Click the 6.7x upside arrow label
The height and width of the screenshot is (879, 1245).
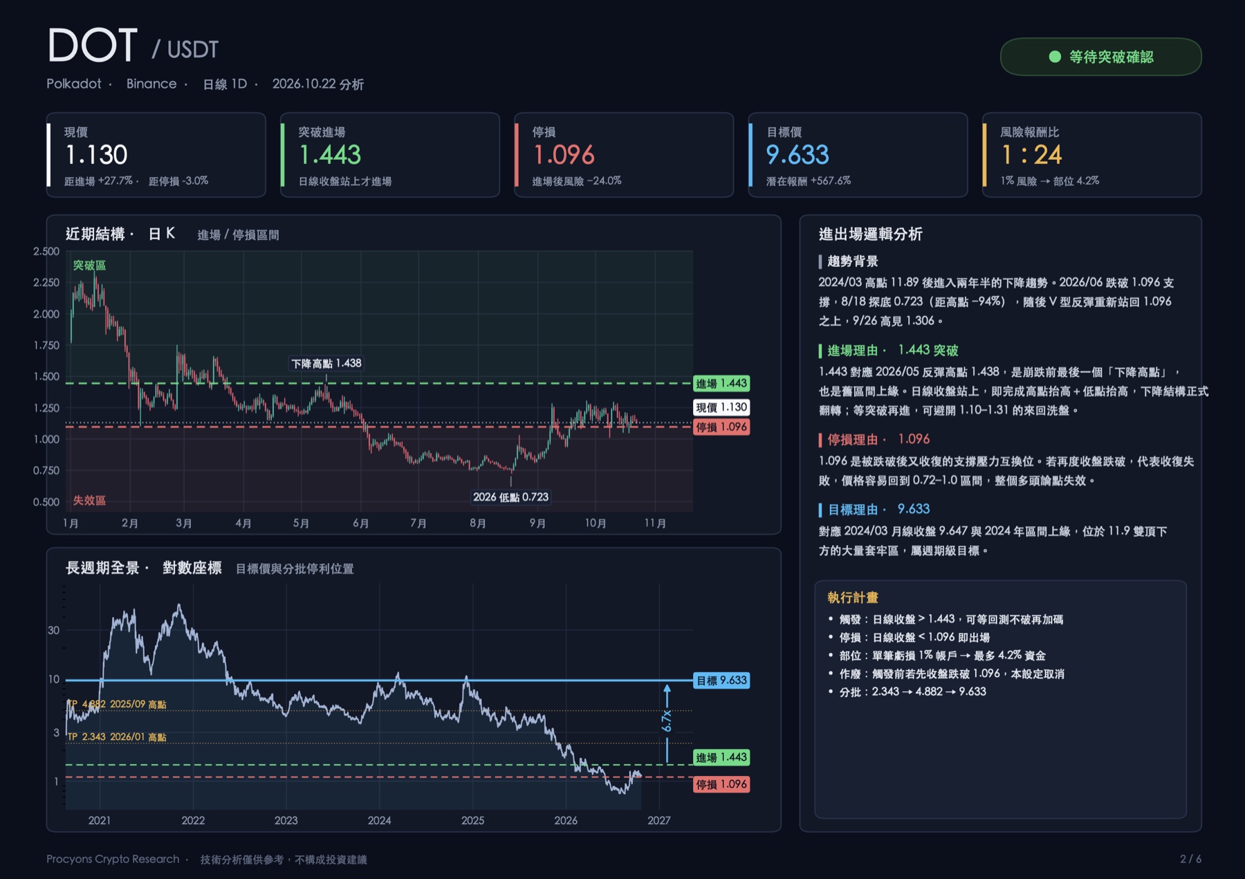[x=666, y=721]
